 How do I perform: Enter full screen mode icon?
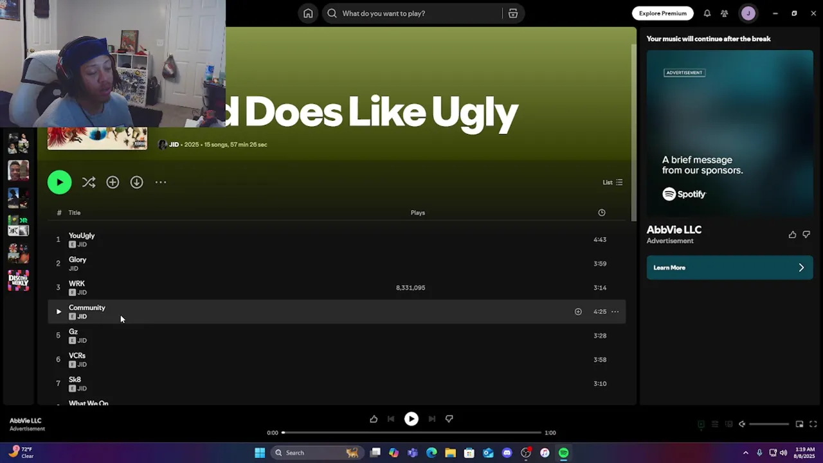[813, 424]
